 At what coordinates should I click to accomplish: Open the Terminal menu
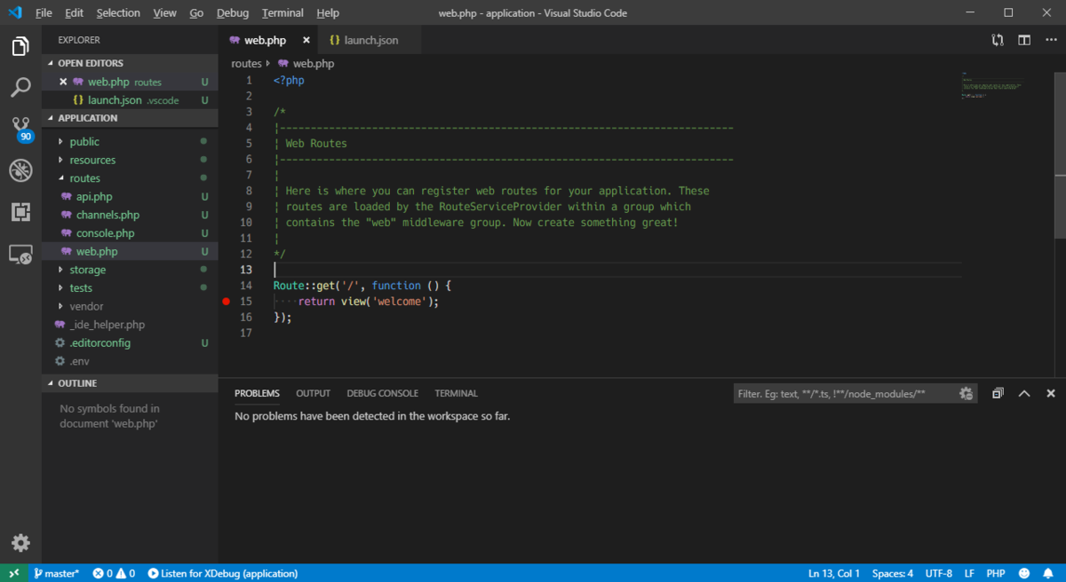point(282,12)
